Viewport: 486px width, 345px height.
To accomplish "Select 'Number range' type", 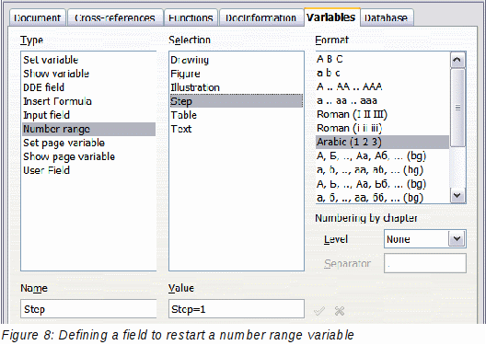I will click(x=88, y=129).
